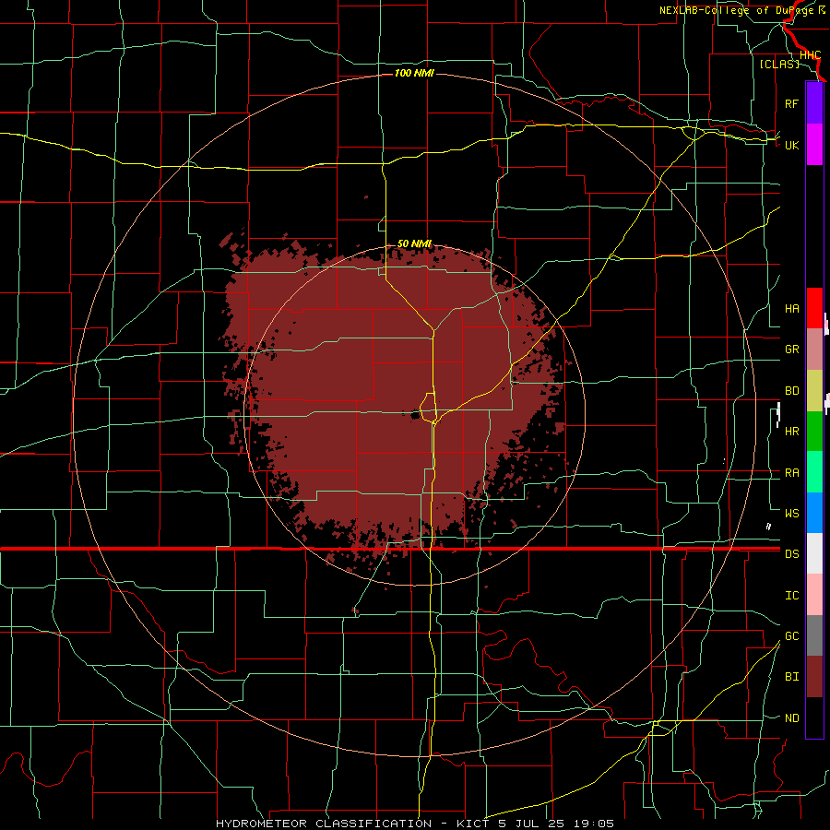Viewport: 830px width, 830px height.
Task: Click the IC legend label
Action: point(791,596)
